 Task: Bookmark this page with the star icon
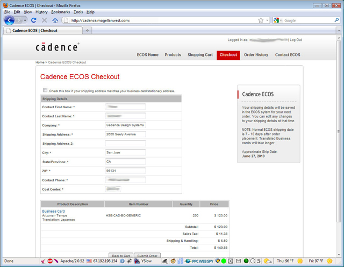[261, 20]
